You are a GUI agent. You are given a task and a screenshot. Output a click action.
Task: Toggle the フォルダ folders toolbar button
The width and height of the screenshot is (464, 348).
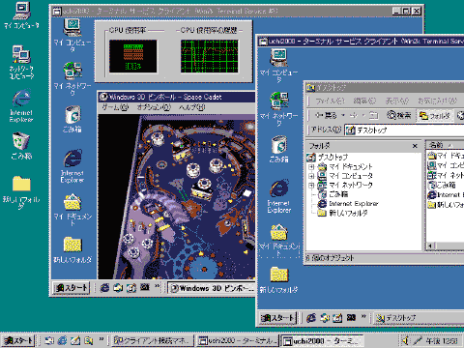click(x=435, y=115)
